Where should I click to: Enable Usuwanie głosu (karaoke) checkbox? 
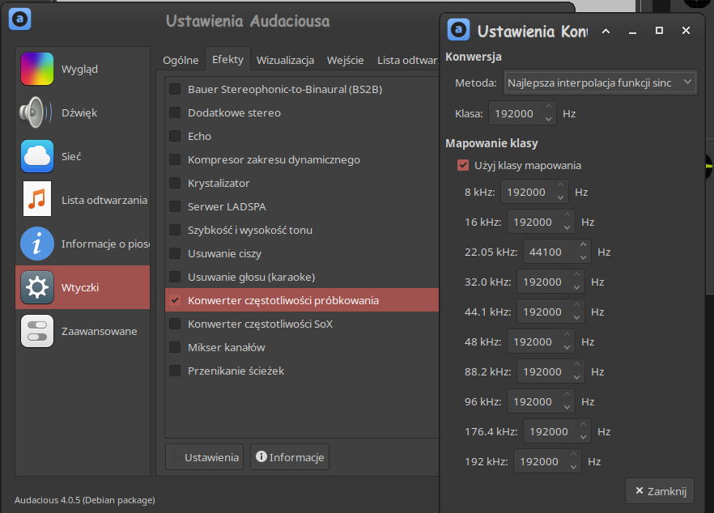point(175,277)
